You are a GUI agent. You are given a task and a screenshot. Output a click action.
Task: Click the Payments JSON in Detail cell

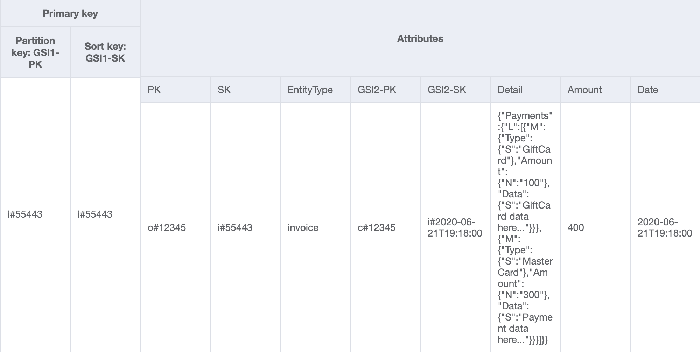(525, 227)
